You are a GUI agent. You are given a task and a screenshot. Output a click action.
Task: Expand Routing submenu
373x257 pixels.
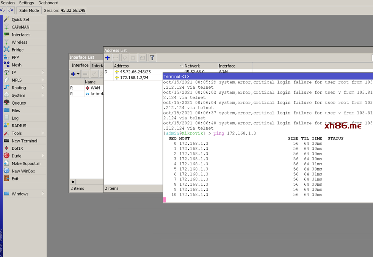pyautogui.click(x=43, y=87)
